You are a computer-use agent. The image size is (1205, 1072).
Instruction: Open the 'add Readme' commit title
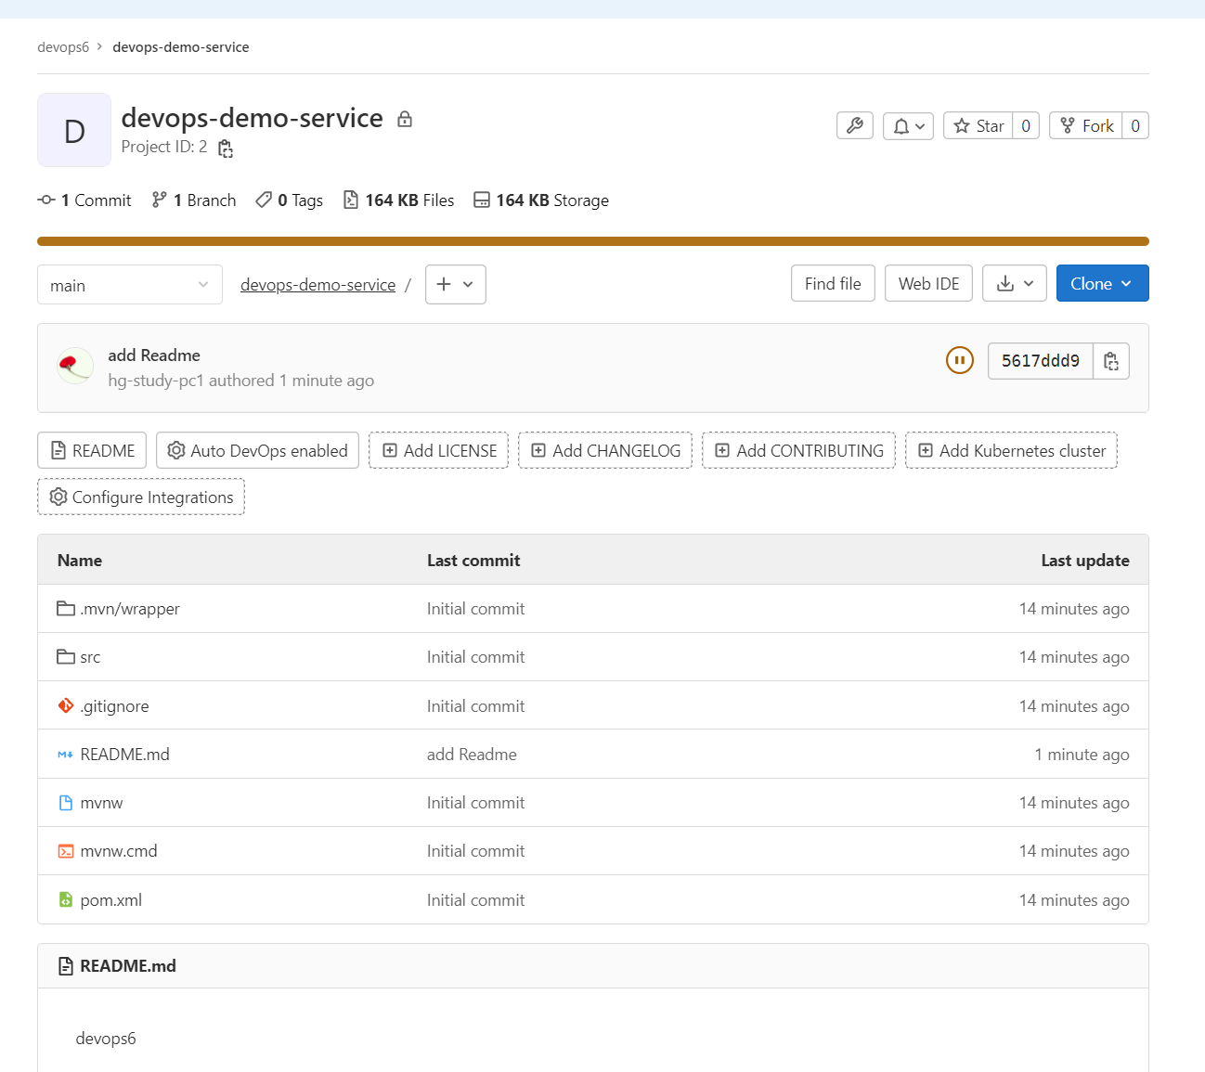tap(154, 355)
